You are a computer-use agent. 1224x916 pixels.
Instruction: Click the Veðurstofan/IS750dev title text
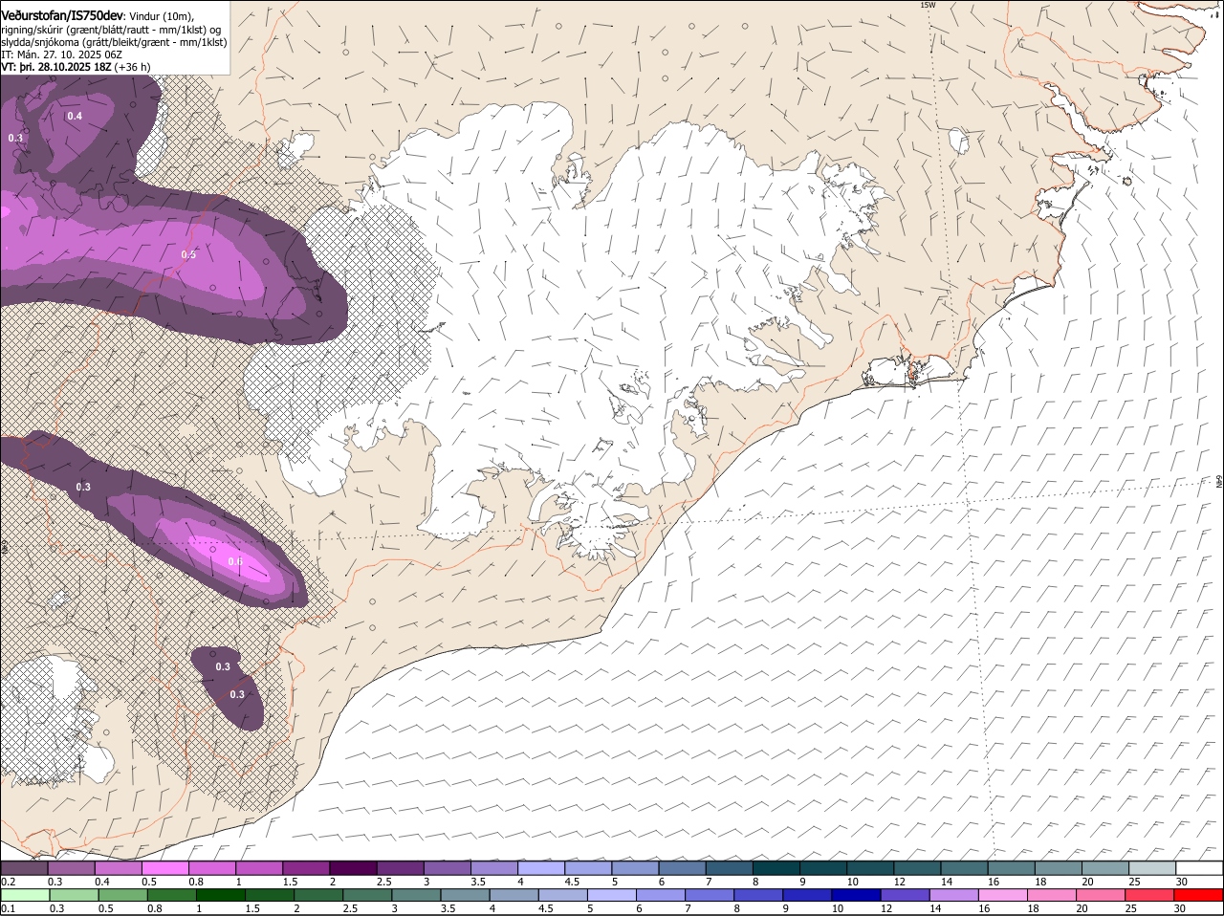point(62,15)
